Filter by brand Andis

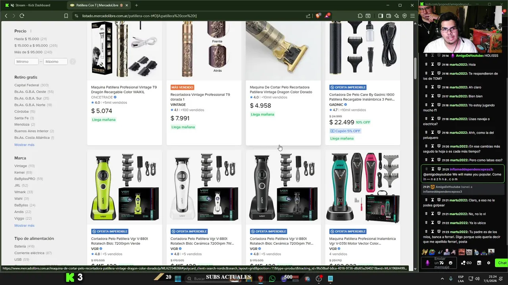pyautogui.click(x=23, y=212)
